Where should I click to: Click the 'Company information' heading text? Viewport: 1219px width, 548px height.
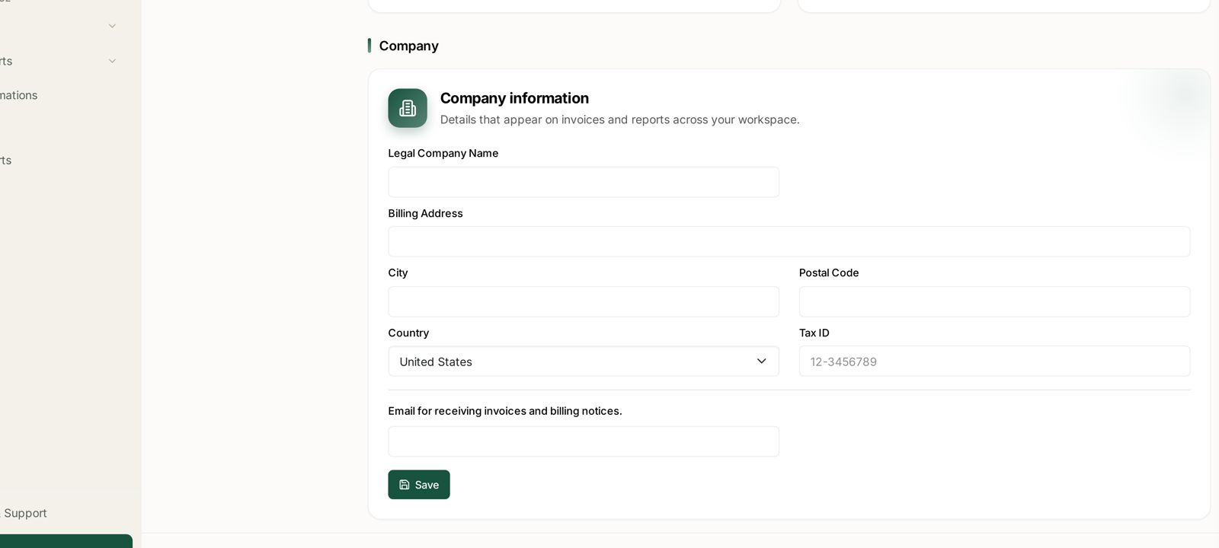pos(514,98)
